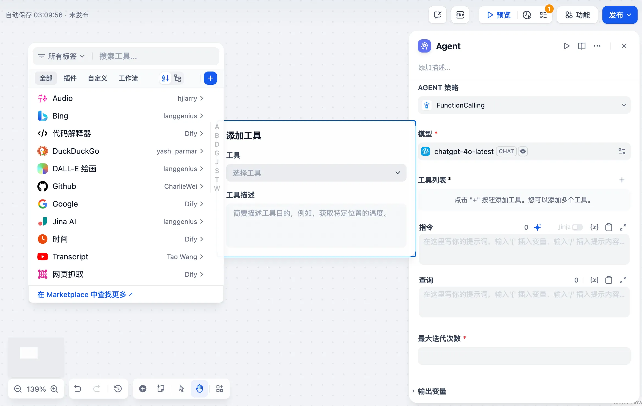Click the checklist icon with badge
Screen dimensions: 642x406
click(543, 15)
